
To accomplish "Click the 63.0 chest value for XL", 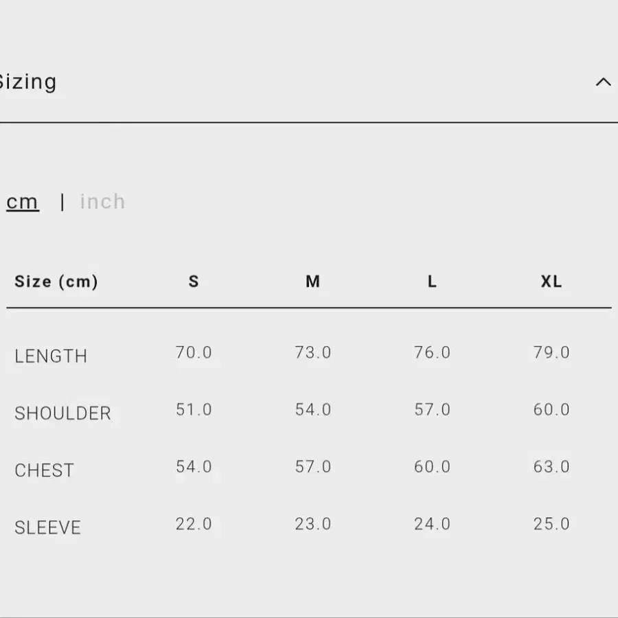I will pos(551,467).
